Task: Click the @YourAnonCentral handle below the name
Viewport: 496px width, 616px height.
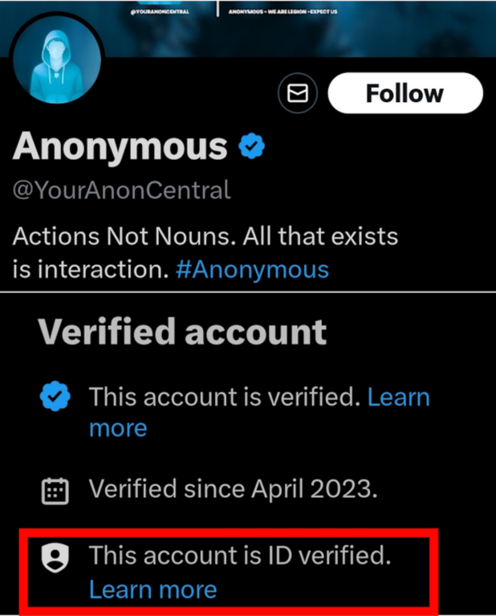Action: click(x=121, y=190)
